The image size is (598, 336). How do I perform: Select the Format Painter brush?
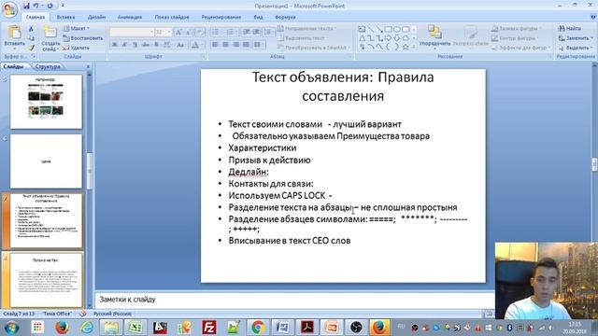pos(31,48)
